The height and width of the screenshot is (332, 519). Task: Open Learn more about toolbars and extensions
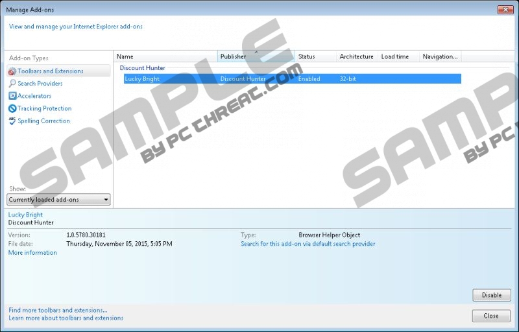66,318
